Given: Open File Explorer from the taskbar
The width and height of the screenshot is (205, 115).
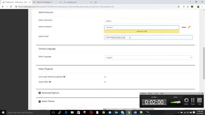Looking at the screenshot, I should (72, 112).
